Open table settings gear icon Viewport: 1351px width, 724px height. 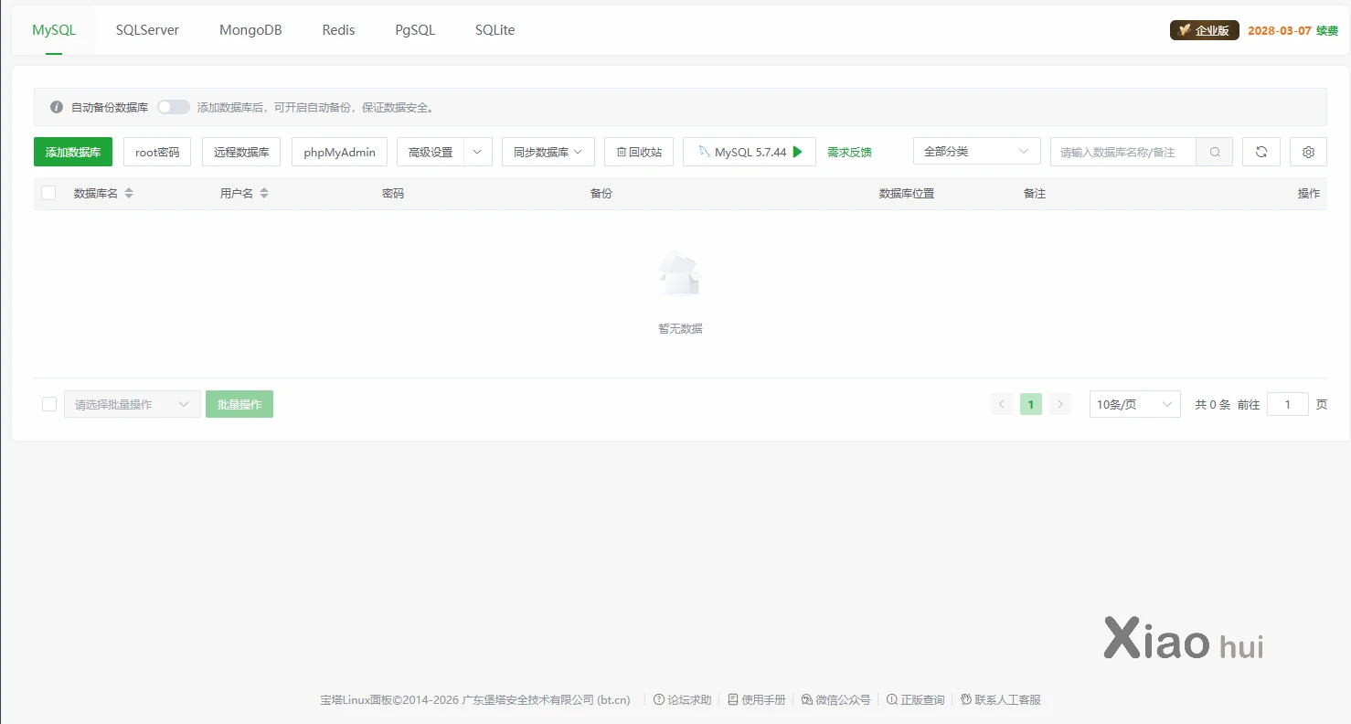click(1308, 152)
